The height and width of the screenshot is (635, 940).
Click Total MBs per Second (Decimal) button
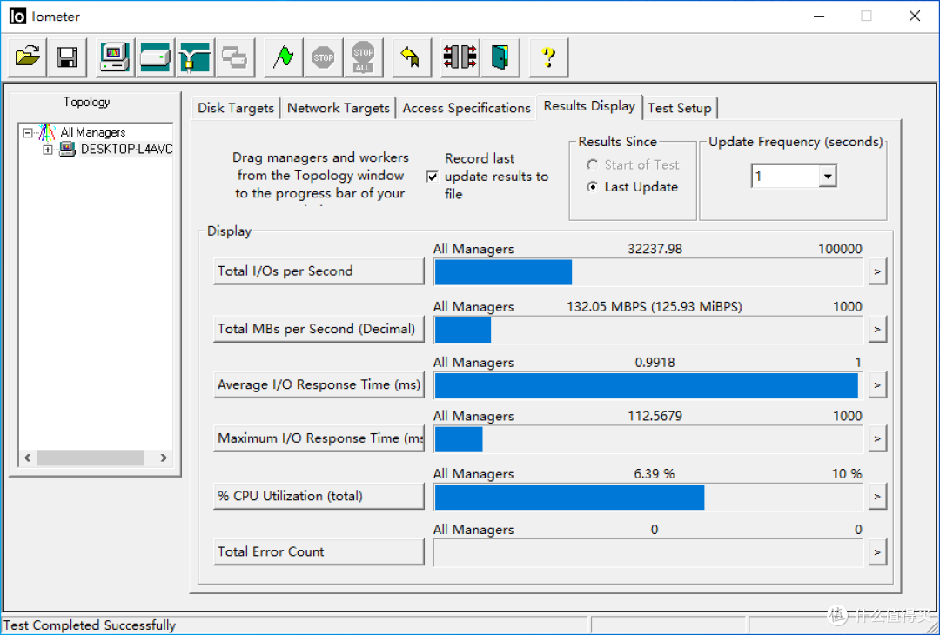click(319, 328)
